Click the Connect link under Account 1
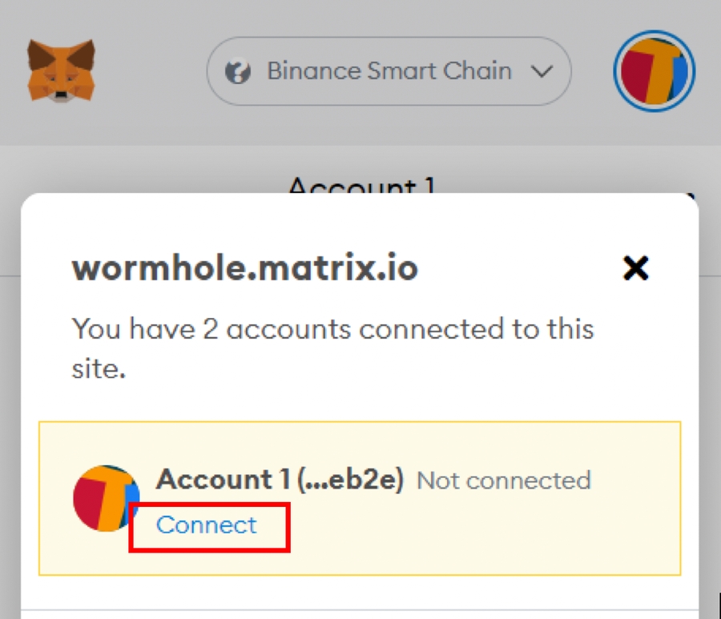 207,525
